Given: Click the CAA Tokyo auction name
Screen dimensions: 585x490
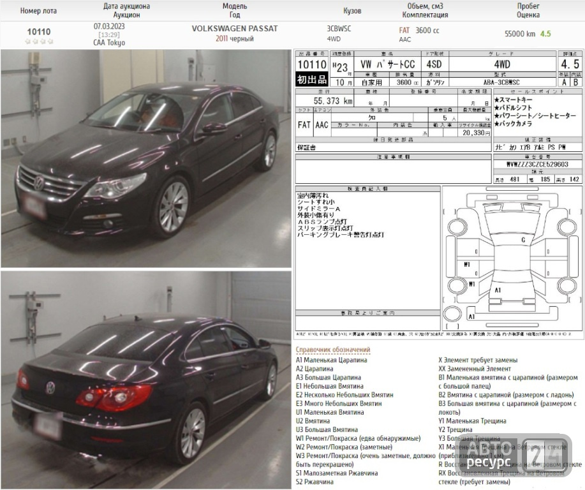Looking at the screenshot, I should [x=109, y=43].
